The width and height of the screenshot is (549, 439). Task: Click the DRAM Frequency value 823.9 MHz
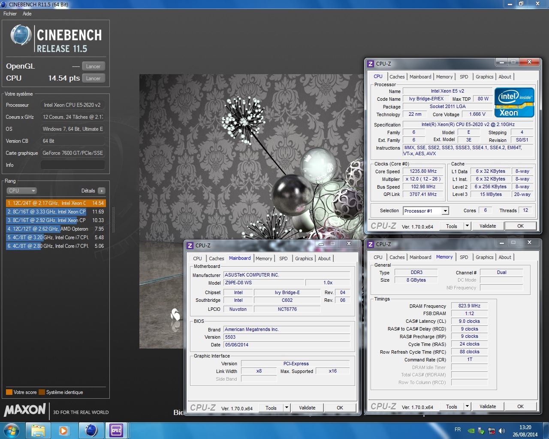469,306
